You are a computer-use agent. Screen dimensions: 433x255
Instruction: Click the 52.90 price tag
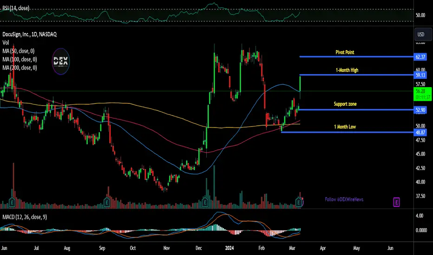click(420, 110)
